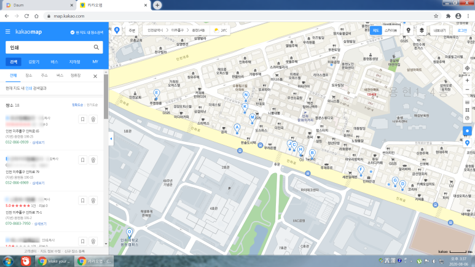475x267 pixels.
Task: Open the 미추홀구 district dropdown
Action: click(178, 30)
